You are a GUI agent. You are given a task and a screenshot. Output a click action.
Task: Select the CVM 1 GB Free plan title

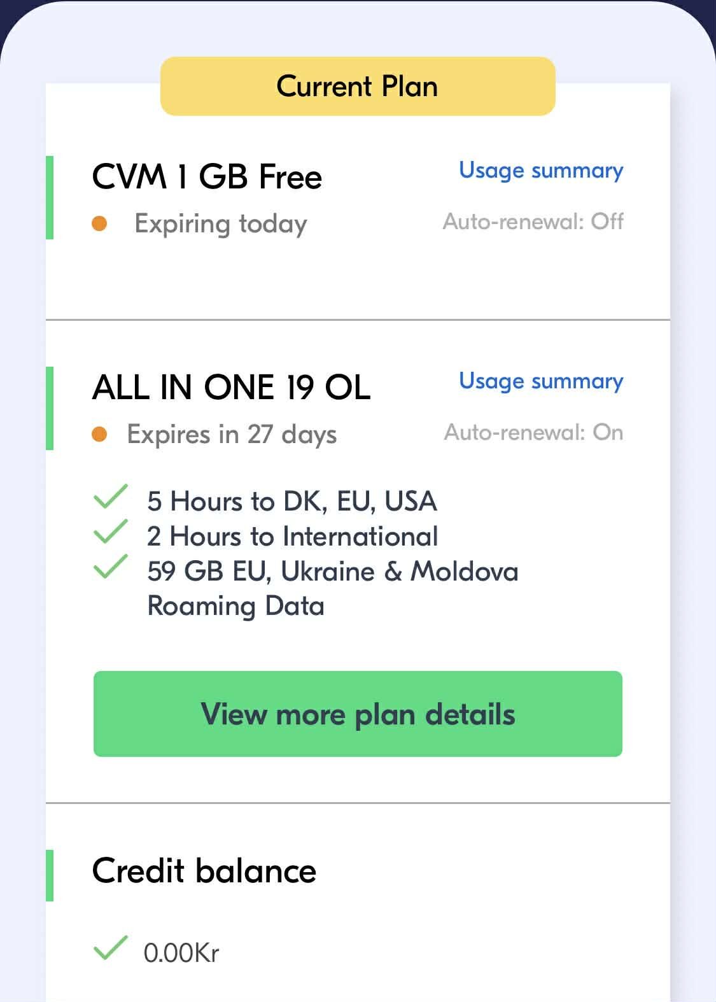(x=207, y=176)
